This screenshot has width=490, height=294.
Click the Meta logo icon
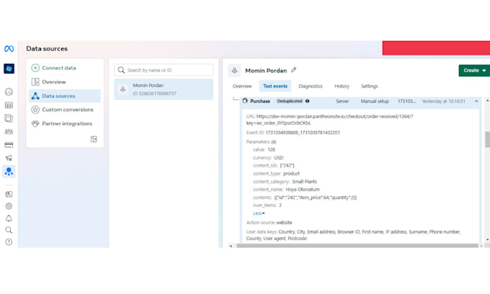coord(9,49)
